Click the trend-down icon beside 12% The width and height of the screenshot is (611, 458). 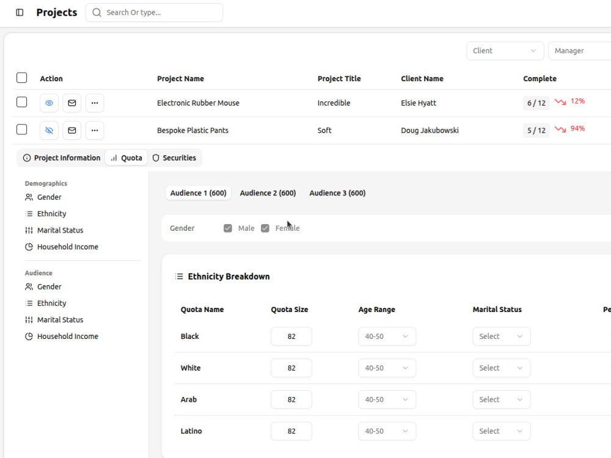point(560,101)
